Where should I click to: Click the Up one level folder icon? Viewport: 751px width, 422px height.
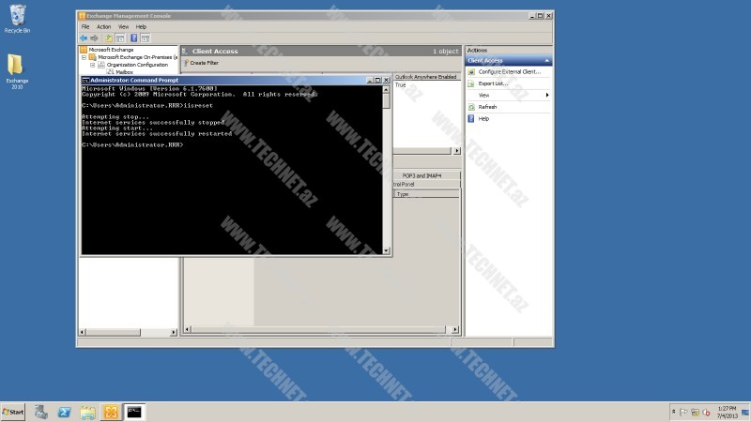click(x=109, y=38)
